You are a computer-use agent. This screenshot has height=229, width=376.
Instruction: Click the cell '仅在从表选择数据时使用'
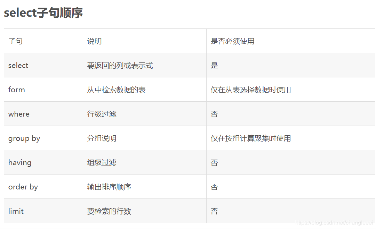click(291, 90)
